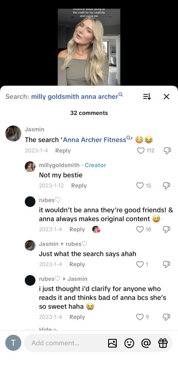Dislike Jasmin's comment with 112 likes
Screen dimensions: 178x368
pyautogui.click(x=167, y=150)
